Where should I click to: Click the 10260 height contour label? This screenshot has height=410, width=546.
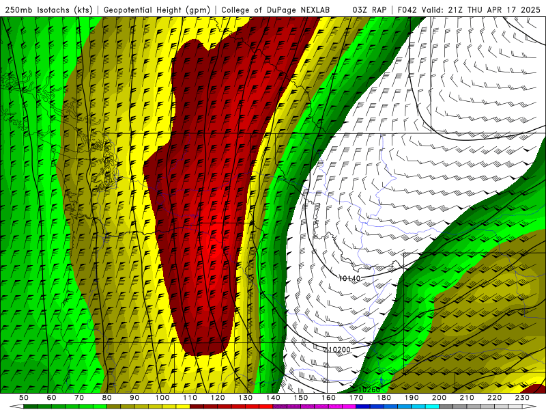369,389
